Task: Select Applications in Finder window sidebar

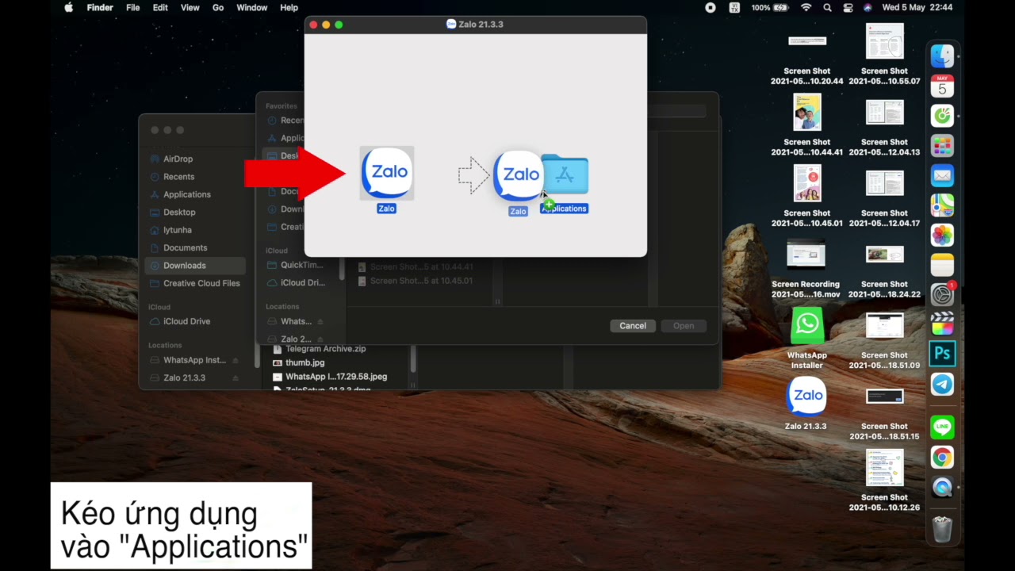Action: coord(186,194)
